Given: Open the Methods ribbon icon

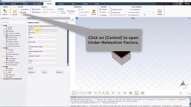Looking at the screenshot, I should (x=5, y=12).
